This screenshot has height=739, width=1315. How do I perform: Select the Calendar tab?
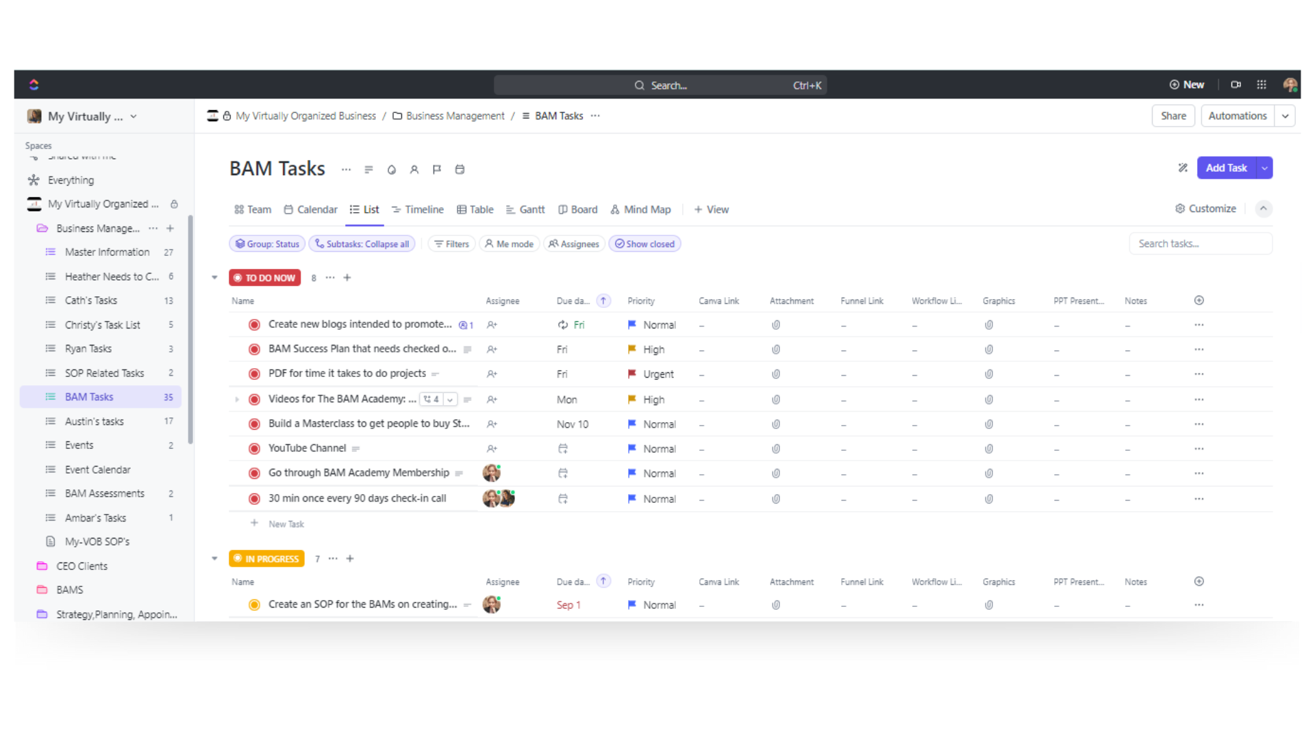pos(316,209)
